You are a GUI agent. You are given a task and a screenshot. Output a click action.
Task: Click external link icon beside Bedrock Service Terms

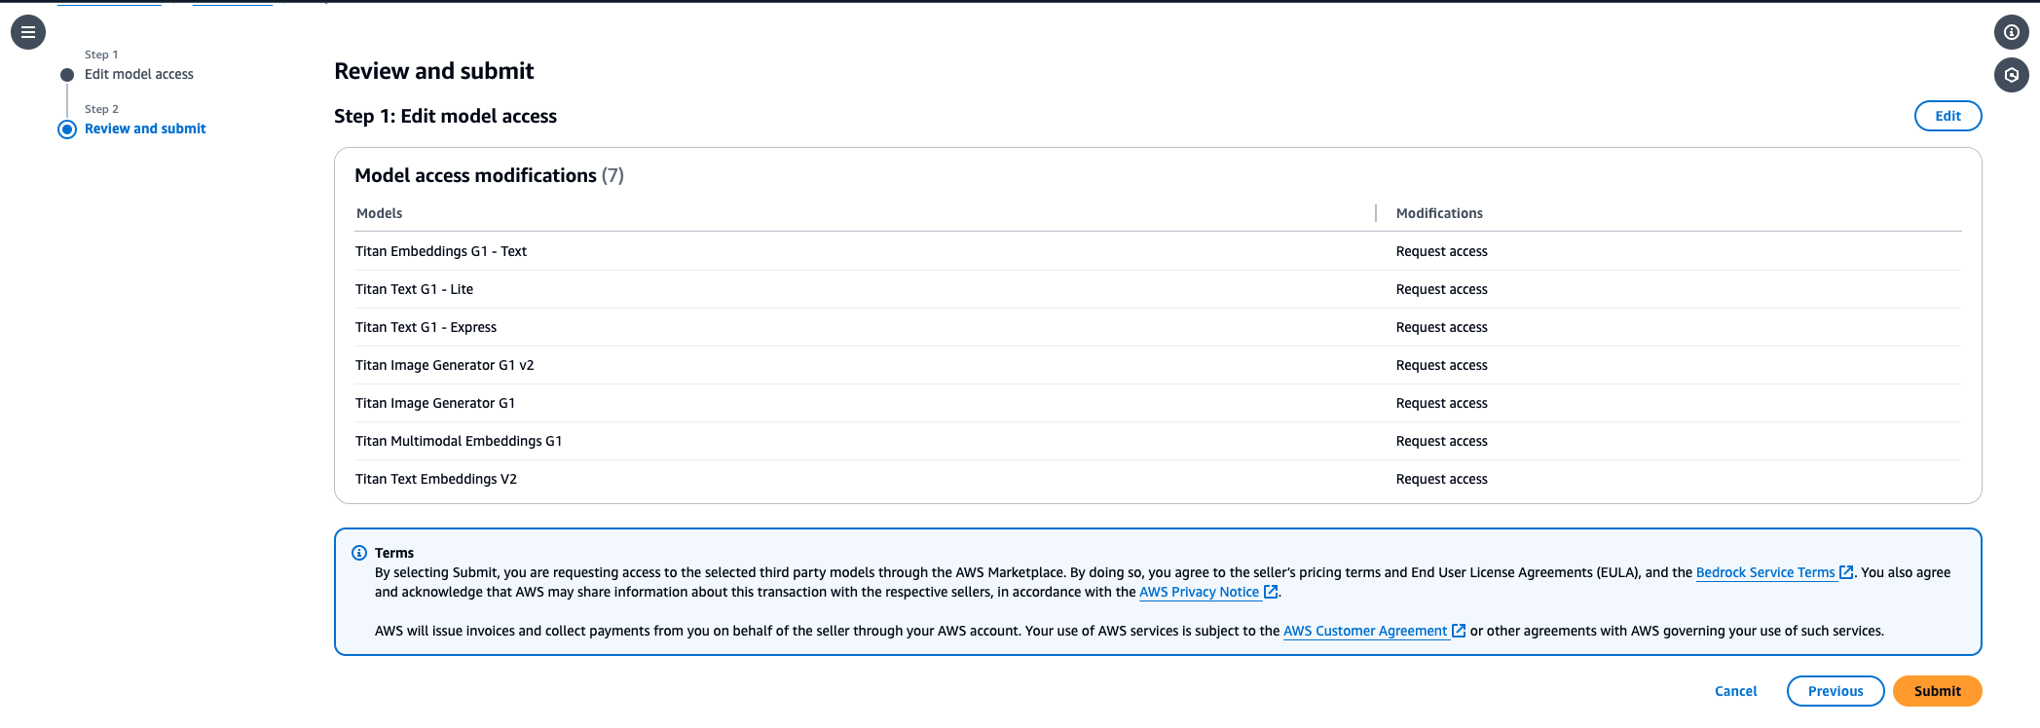coord(1845,572)
